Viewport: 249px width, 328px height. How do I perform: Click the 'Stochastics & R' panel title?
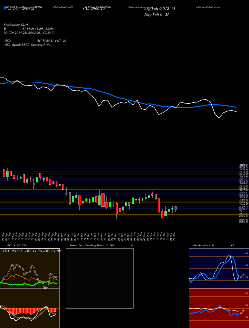coord(204,246)
